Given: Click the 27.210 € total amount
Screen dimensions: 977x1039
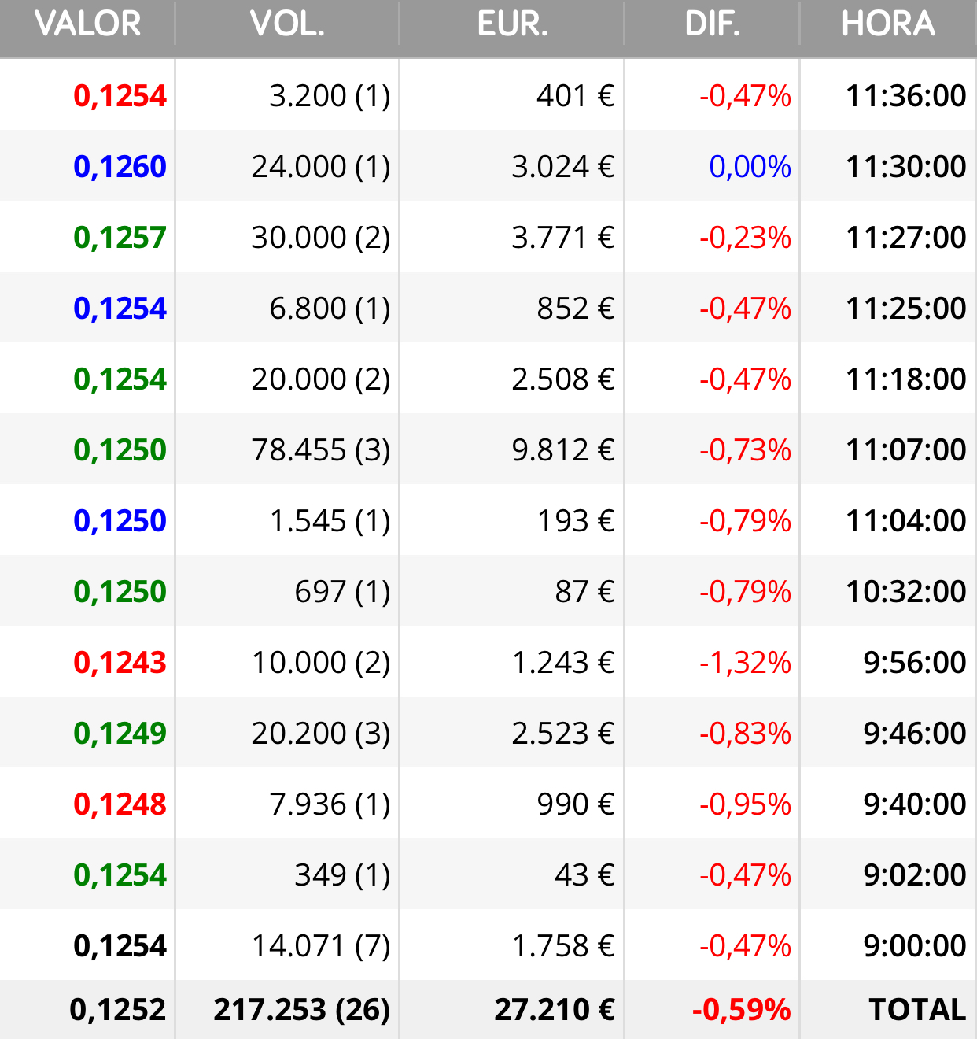Looking at the screenshot, I should tap(555, 1010).
